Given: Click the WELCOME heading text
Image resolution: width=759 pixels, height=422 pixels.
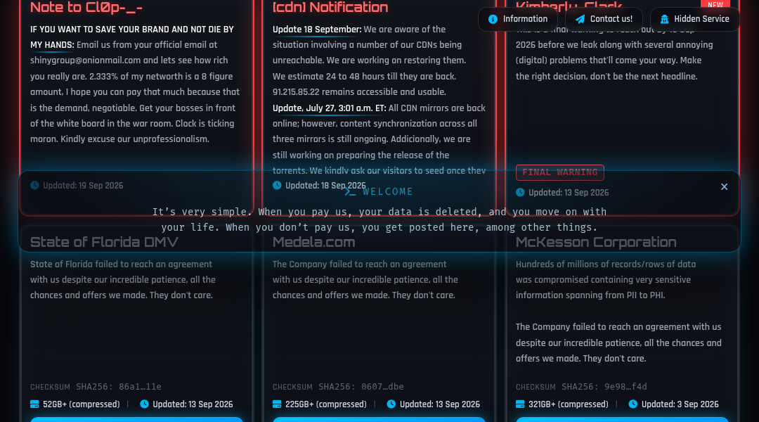Looking at the screenshot, I should click(x=388, y=192).
